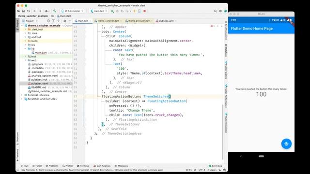310x174 pixels.
Task: Collapse the lib folder
Action: tap(25, 49)
